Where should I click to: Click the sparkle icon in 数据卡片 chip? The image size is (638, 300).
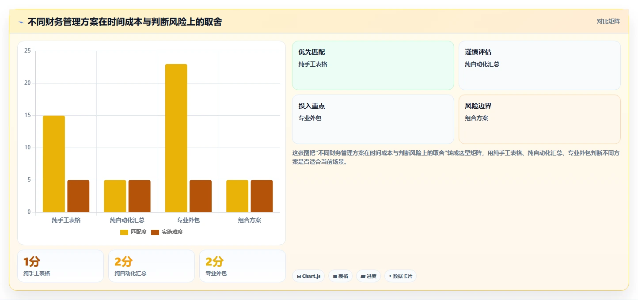390,276
